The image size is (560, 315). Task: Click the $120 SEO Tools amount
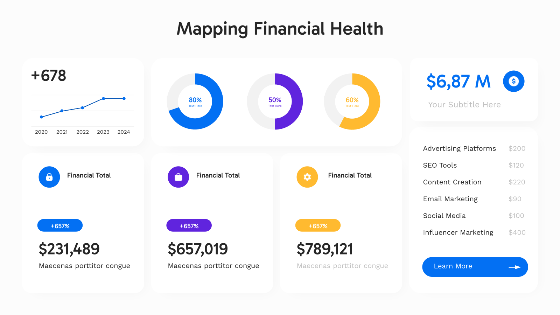(x=516, y=165)
